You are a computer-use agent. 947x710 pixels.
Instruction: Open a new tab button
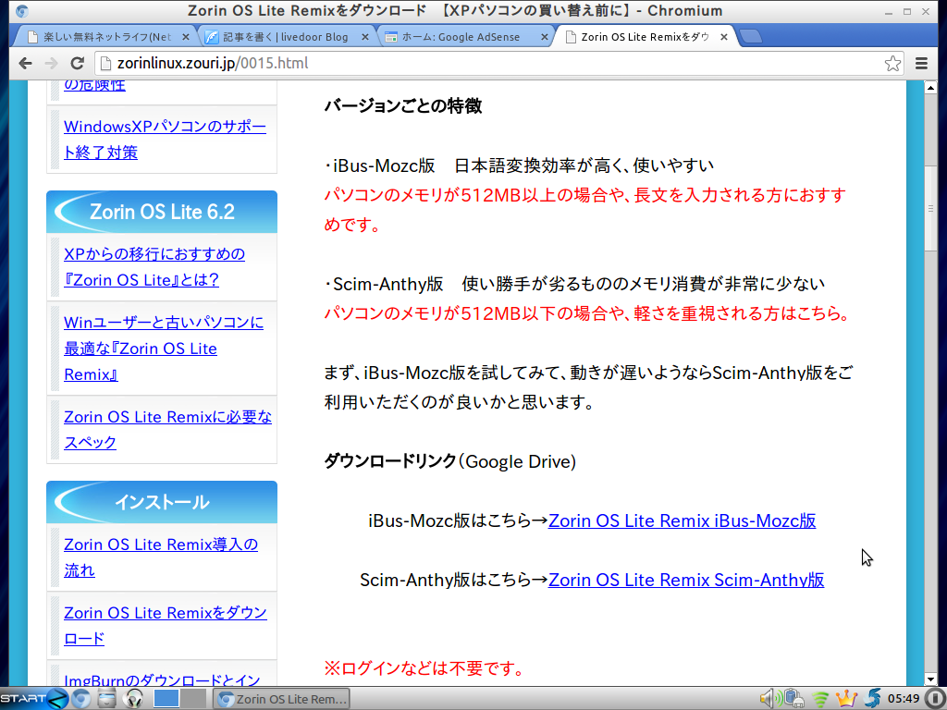[x=751, y=37]
